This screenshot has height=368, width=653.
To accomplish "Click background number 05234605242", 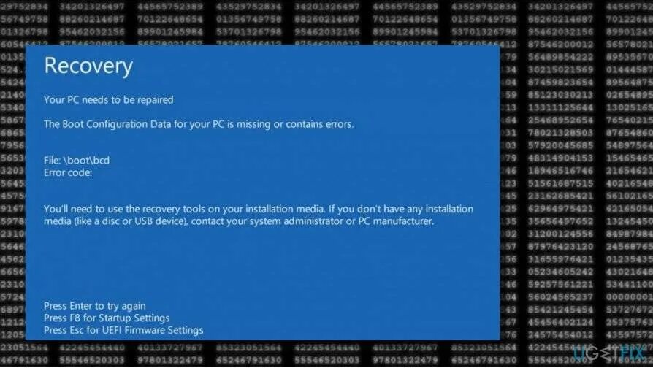I will (560, 272).
